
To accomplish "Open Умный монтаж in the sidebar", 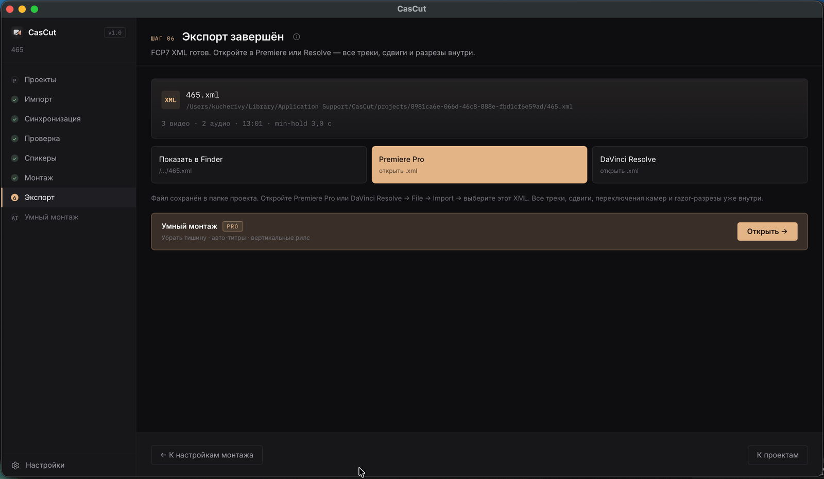I will coord(69,217).
